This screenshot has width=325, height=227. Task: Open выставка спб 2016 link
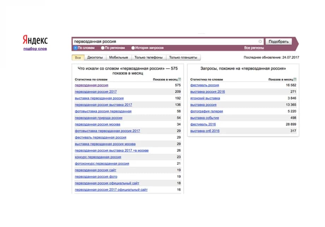(205, 131)
